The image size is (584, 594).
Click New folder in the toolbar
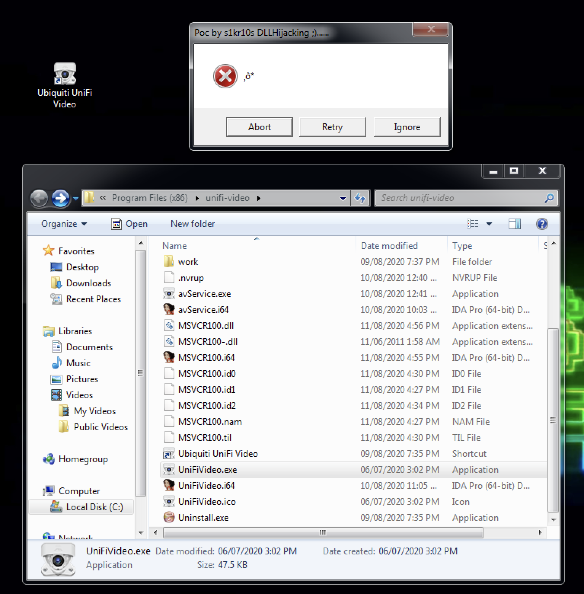pyautogui.click(x=193, y=224)
